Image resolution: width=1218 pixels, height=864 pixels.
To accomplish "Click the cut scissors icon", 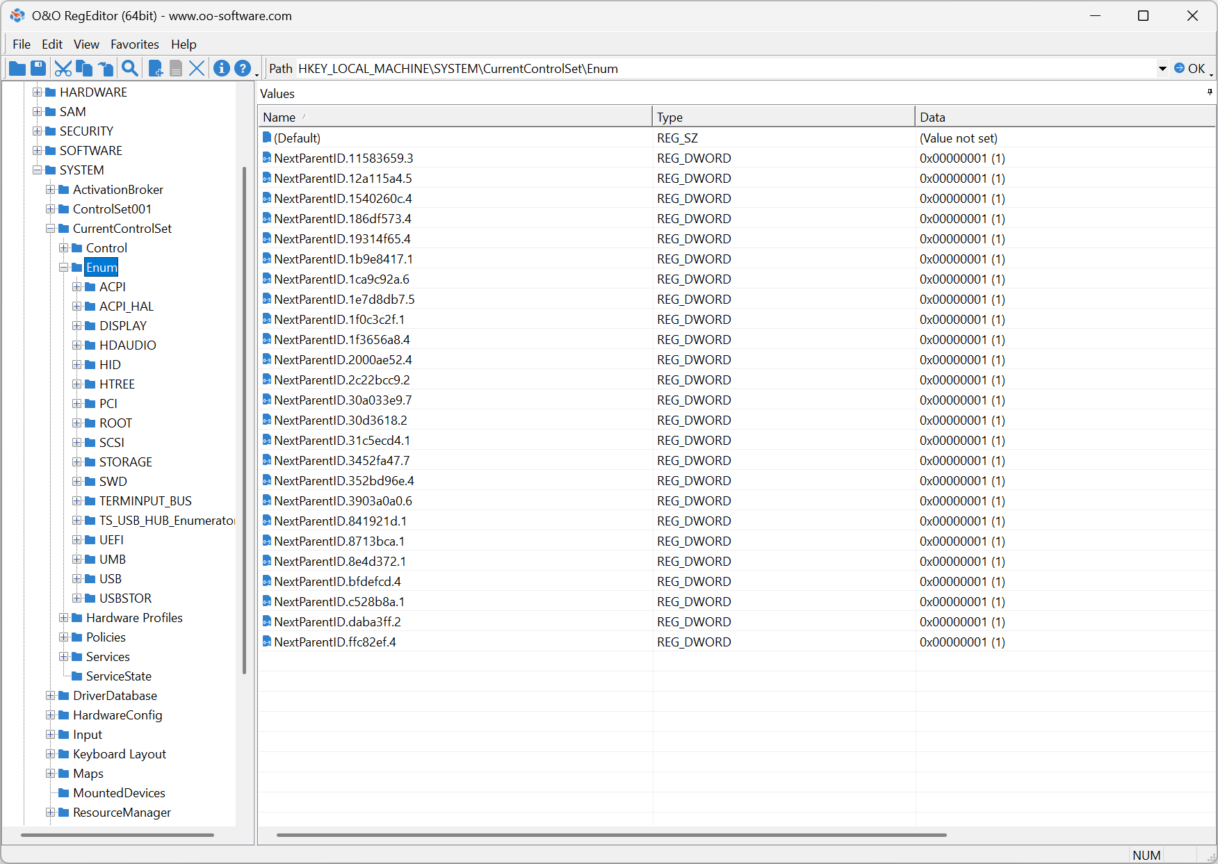I will click(x=63, y=68).
